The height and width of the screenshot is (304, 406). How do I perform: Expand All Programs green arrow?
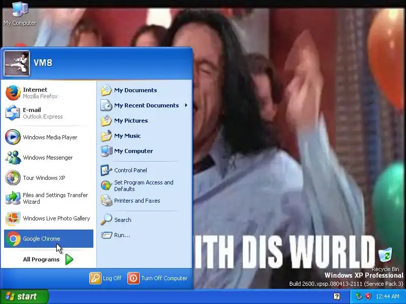(69, 259)
